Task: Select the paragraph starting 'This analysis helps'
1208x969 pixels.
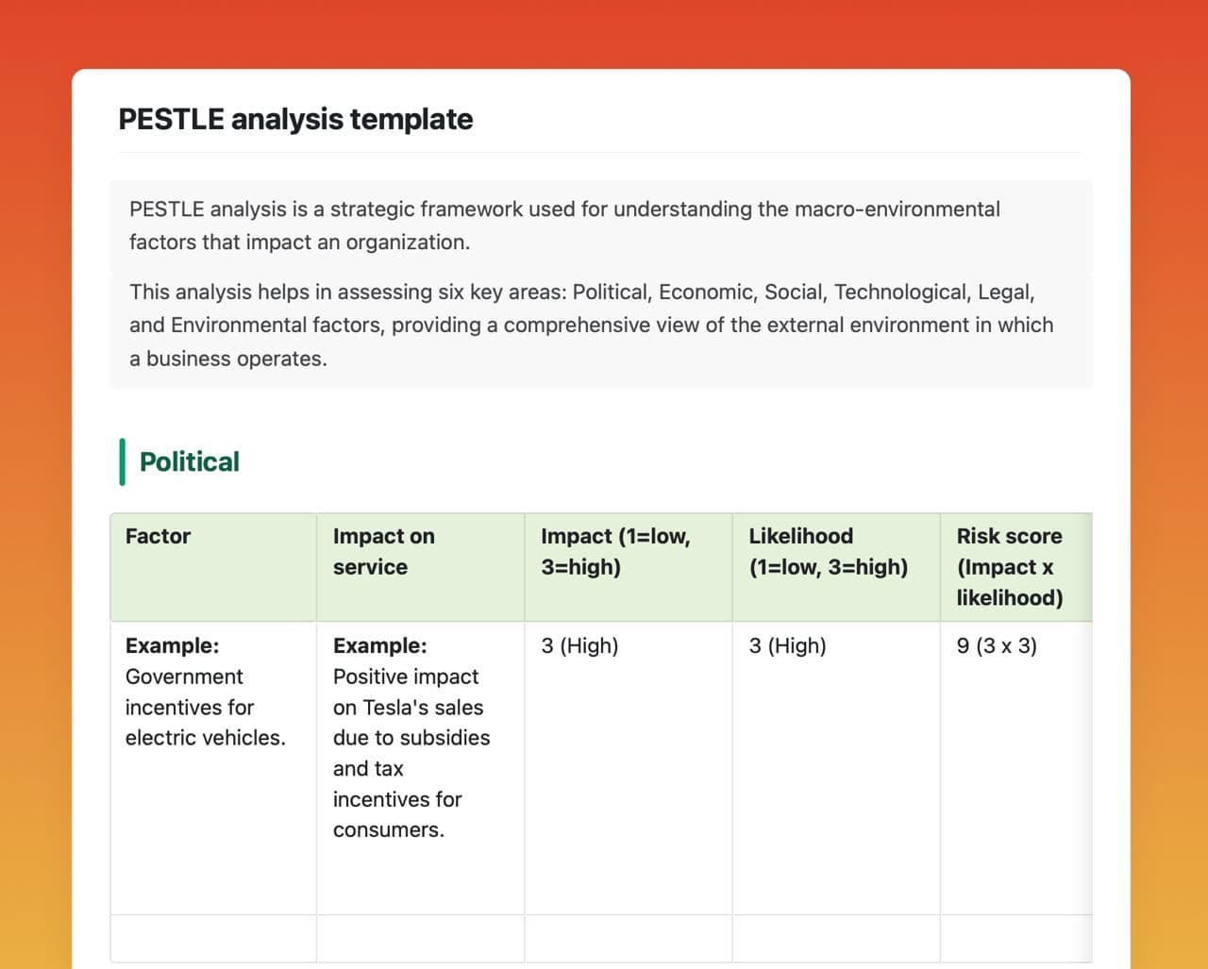Action: pyautogui.click(x=591, y=326)
